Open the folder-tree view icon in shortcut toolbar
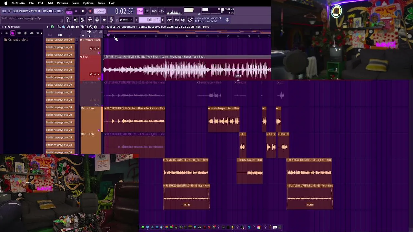This screenshot has width=413, height=232. pyautogui.click(x=69, y=20)
